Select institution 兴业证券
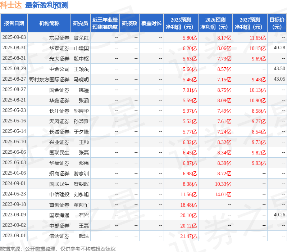 (59, 143)
